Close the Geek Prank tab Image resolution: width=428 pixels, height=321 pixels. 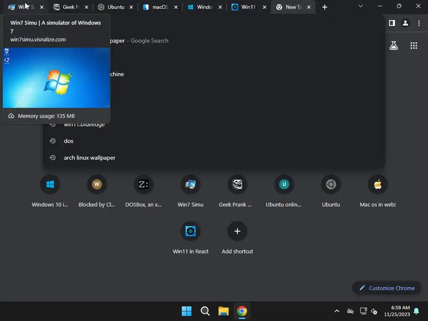(87, 8)
